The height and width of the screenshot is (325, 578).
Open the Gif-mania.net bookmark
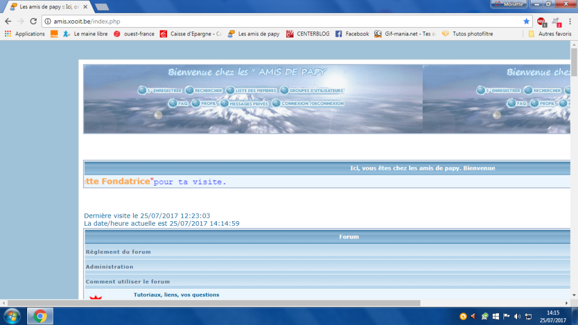coord(405,33)
